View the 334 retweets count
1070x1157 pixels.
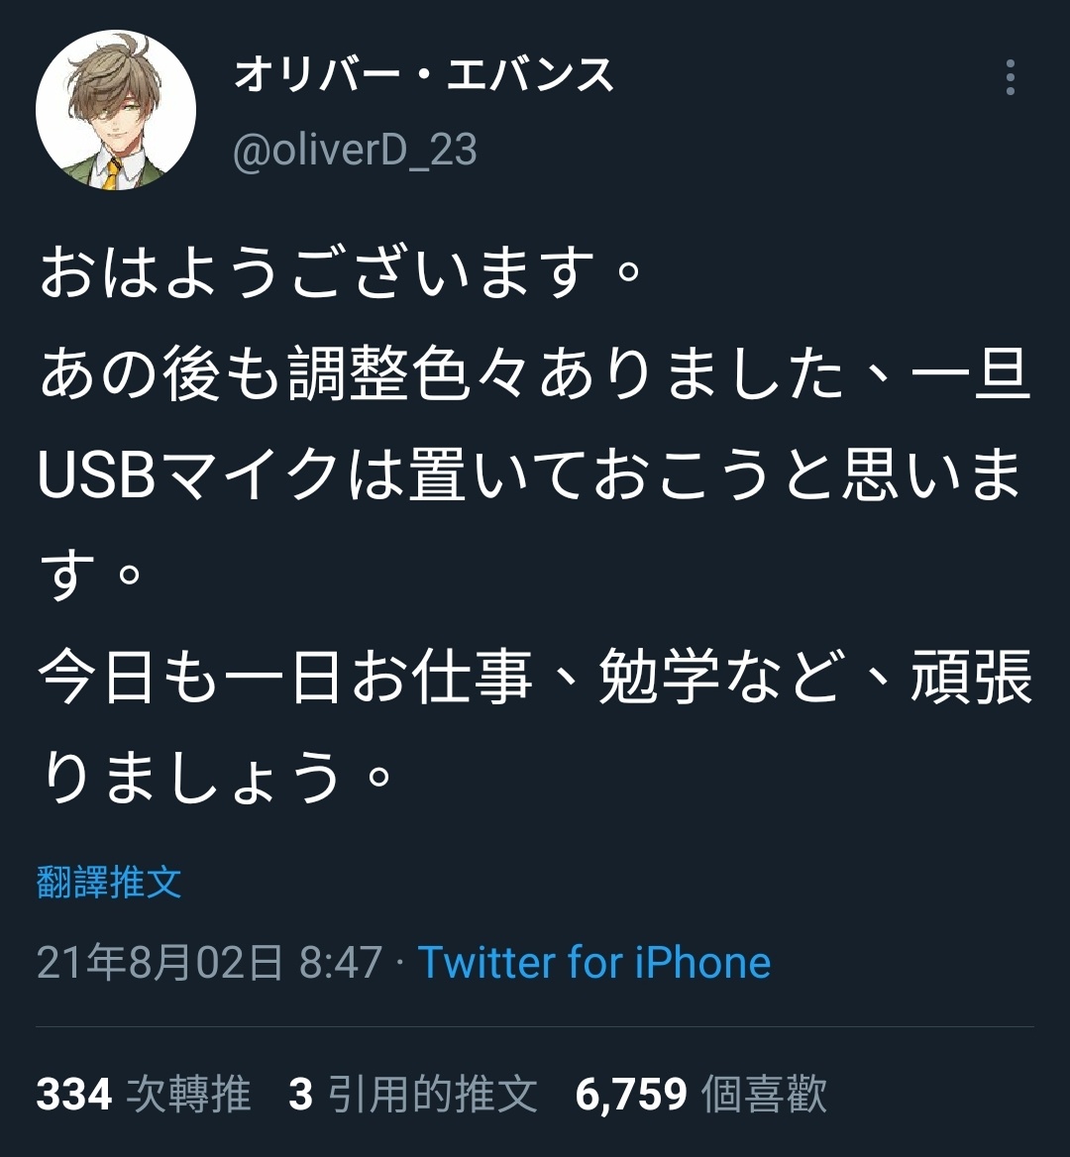click(73, 1094)
